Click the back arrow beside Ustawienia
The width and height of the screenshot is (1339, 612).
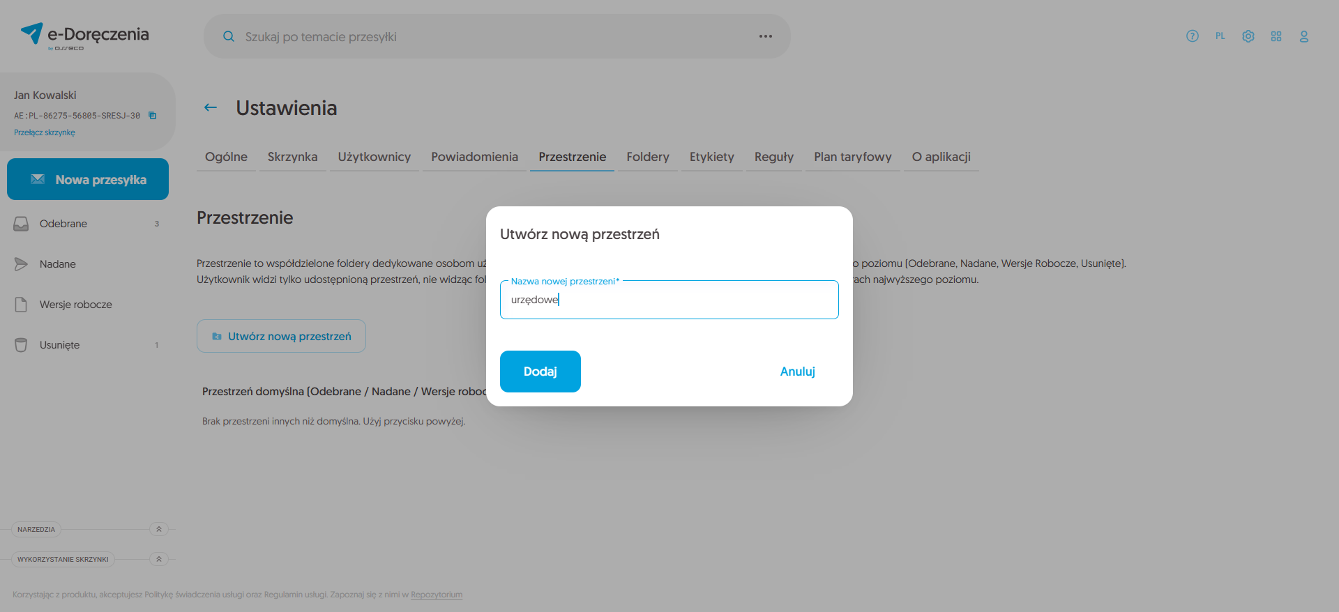point(211,107)
